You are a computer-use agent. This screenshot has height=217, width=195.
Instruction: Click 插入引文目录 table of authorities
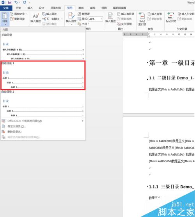pos(186,14)
